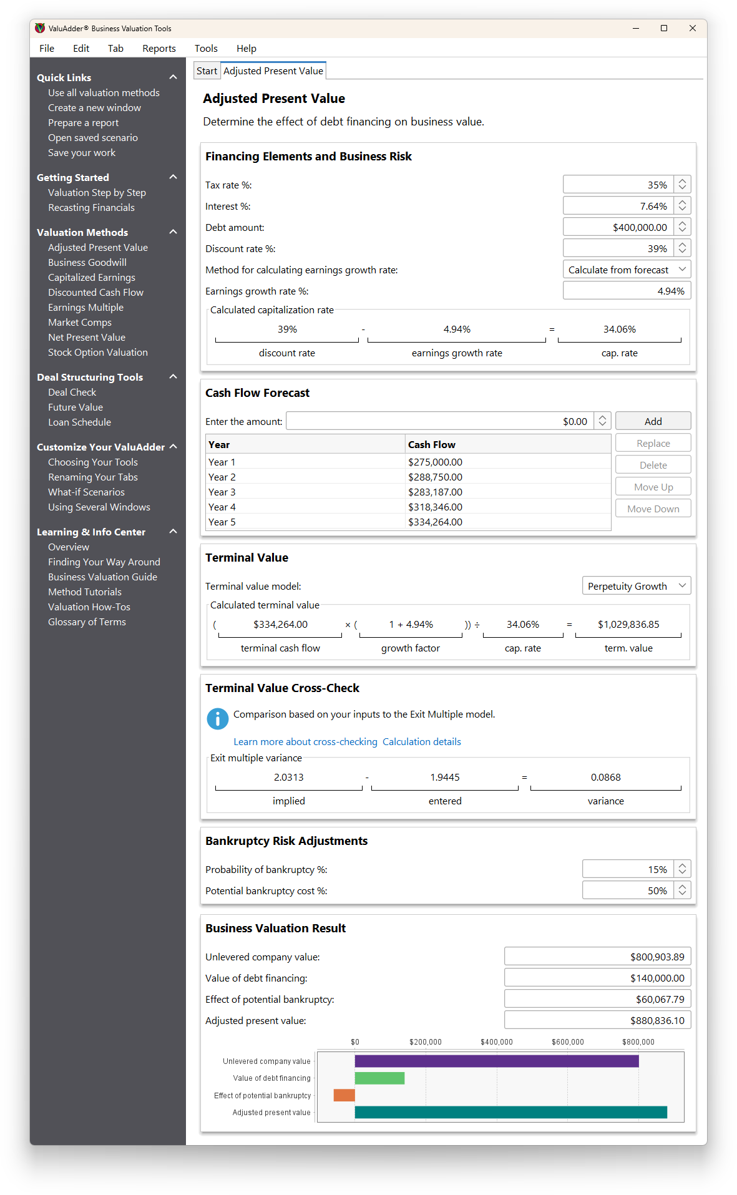737x1195 pixels.
Task: Click the Cash Flow column header
Action: click(508, 444)
